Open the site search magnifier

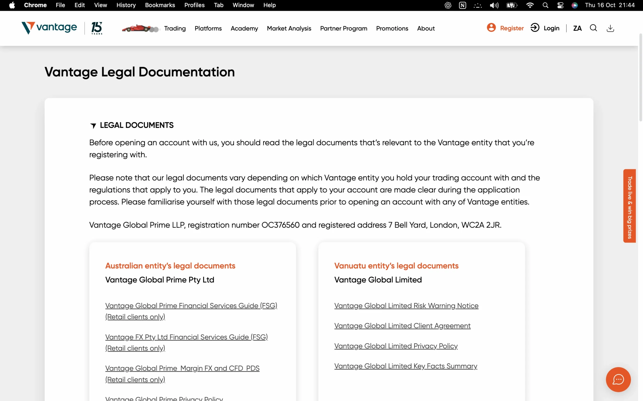(593, 28)
